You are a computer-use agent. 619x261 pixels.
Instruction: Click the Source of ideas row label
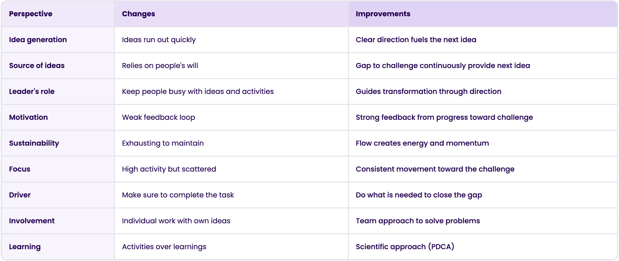pos(37,66)
